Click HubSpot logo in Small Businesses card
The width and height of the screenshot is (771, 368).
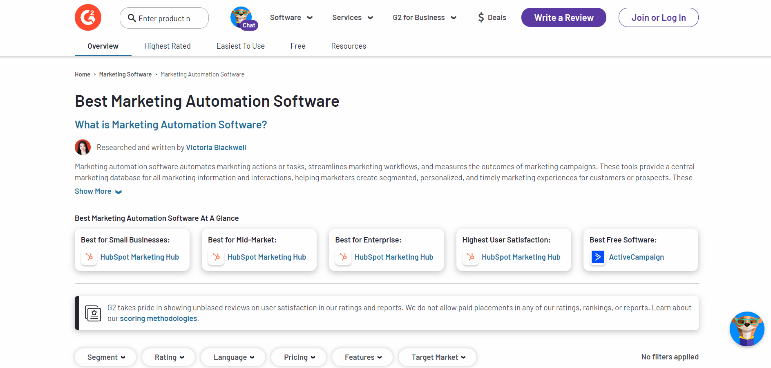tap(89, 257)
